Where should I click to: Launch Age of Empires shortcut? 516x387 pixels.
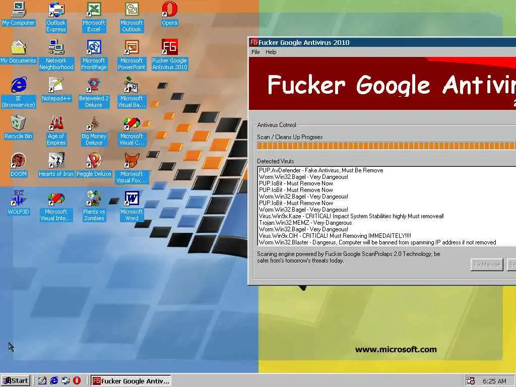pos(56,131)
